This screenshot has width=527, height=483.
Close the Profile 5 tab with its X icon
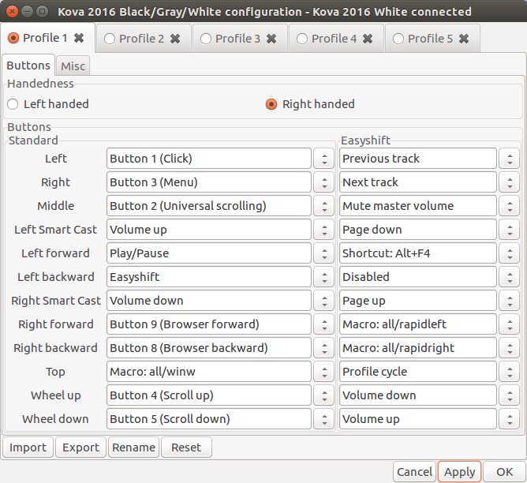pyautogui.click(x=464, y=39)
